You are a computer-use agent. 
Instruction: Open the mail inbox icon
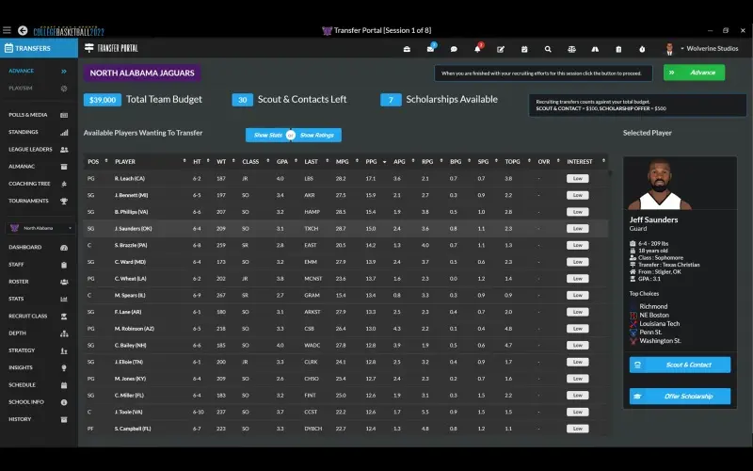[430, 49]
